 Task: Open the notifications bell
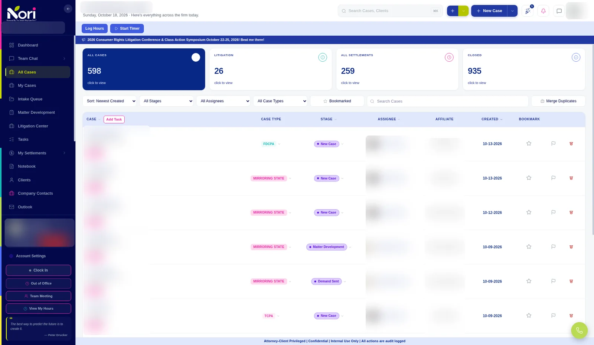click(543, 11)
